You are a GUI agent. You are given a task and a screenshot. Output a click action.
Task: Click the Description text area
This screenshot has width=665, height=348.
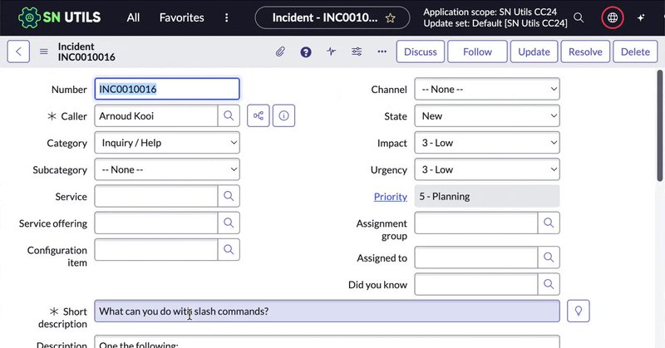(327, 341)
